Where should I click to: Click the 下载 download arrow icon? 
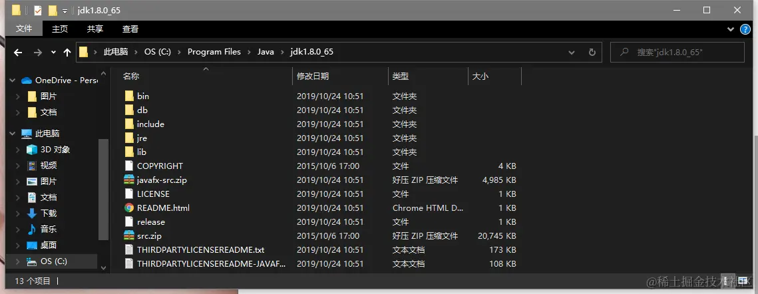point(32,214)
